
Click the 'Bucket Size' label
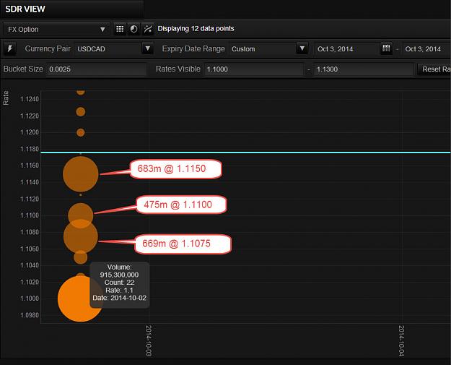[23, 69]
